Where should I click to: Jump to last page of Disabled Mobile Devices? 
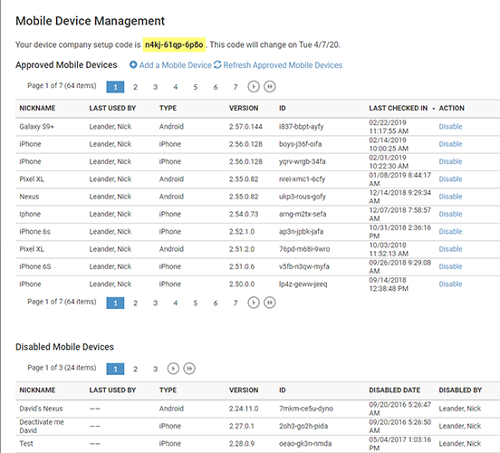(189, 369)
